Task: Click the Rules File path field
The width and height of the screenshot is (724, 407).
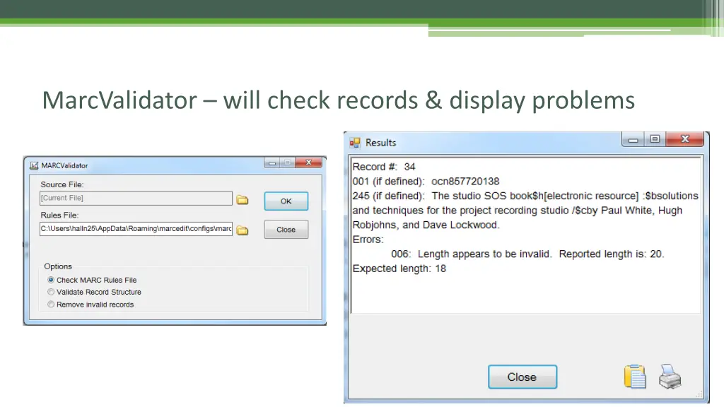Action: 136,229
